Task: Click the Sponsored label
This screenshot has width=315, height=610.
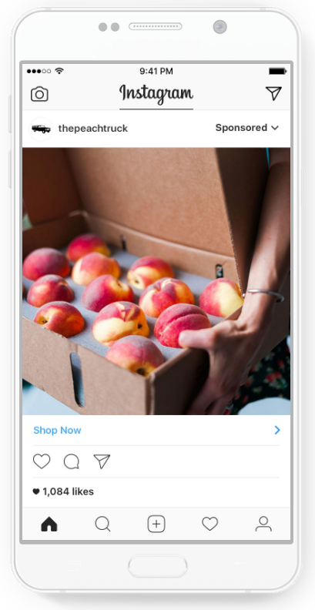Action: [x=241, y=128]
